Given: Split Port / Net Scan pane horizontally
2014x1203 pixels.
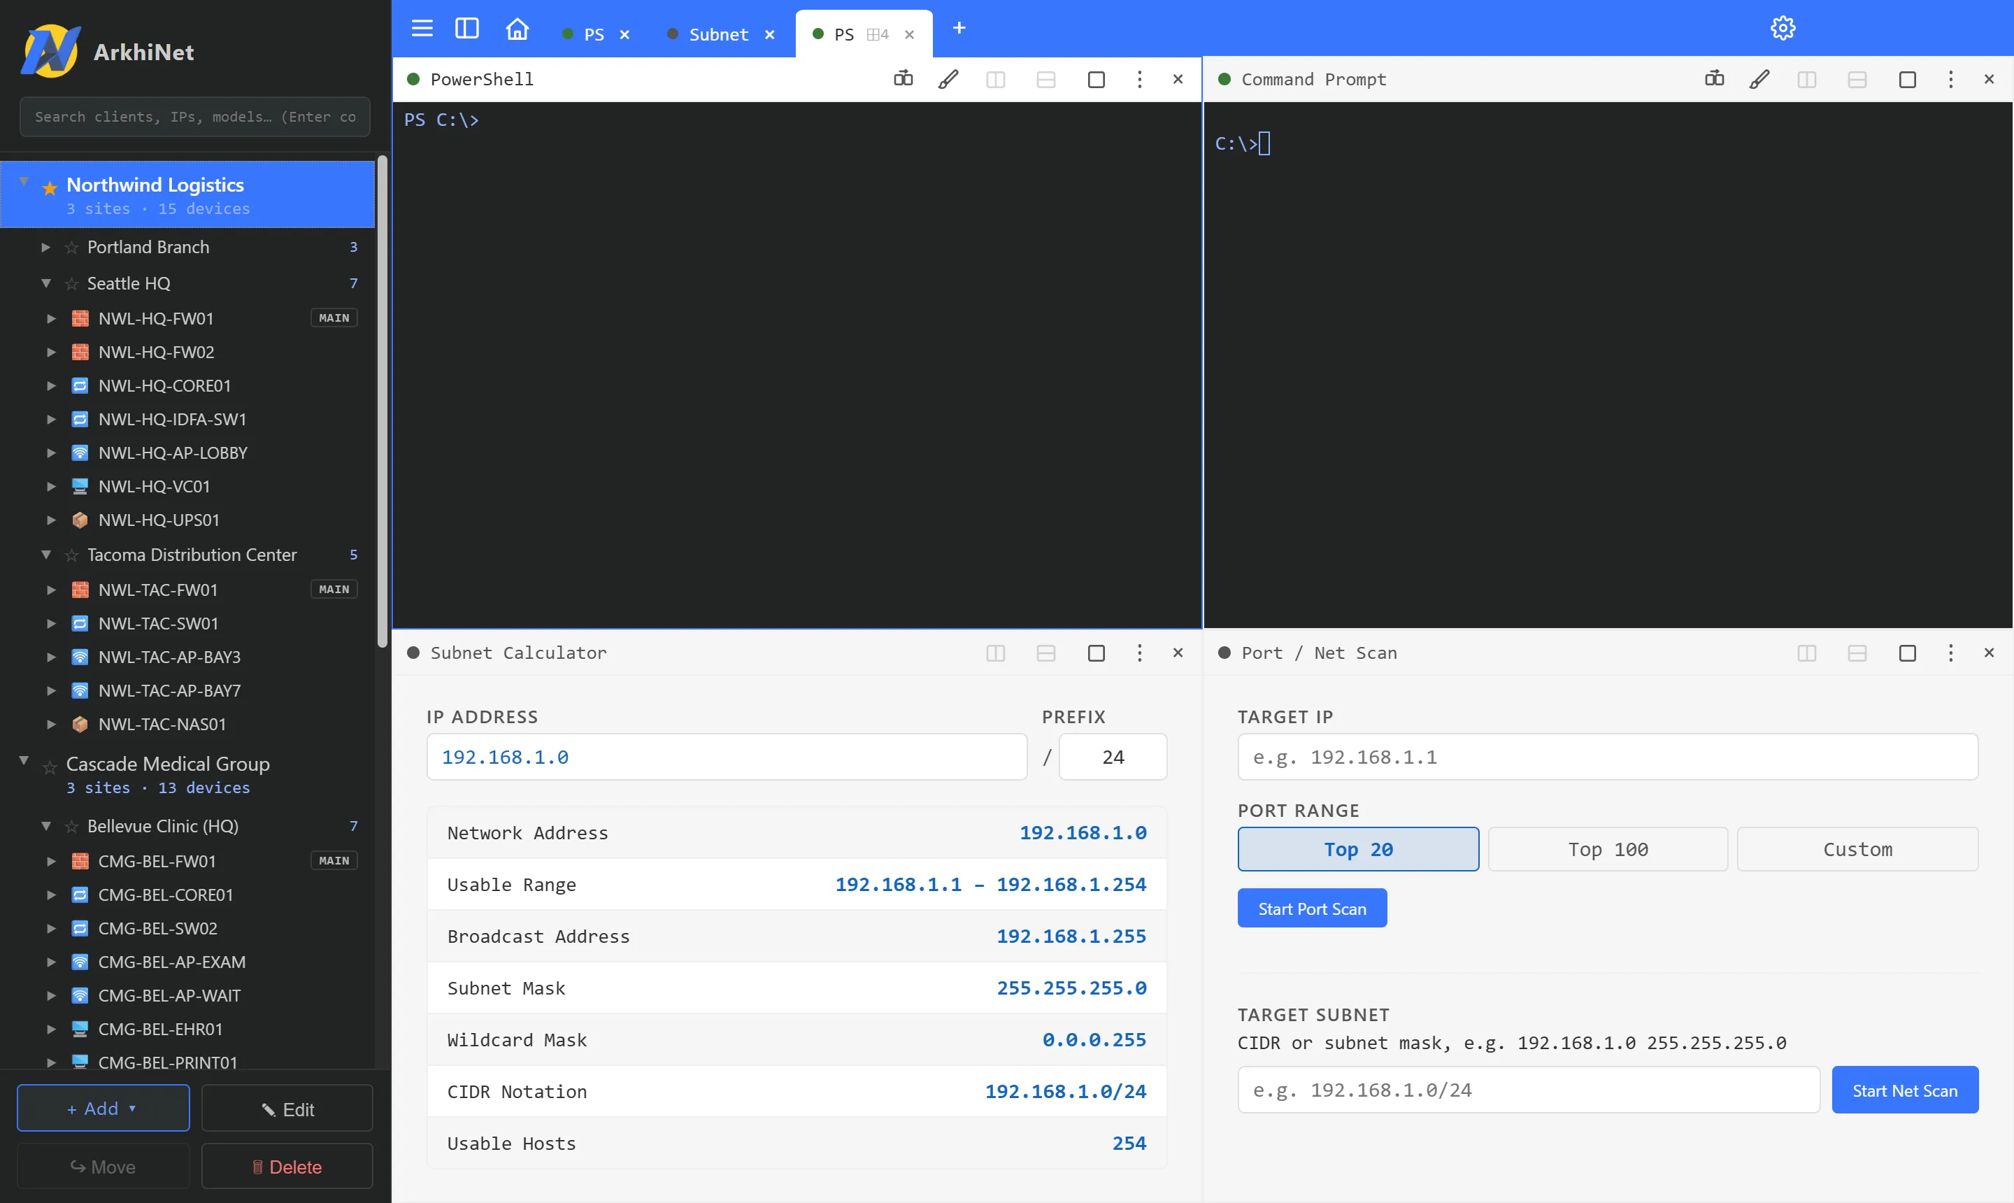Looking at the screenshot, I should pyautogui.click(x=1857, y=653).
